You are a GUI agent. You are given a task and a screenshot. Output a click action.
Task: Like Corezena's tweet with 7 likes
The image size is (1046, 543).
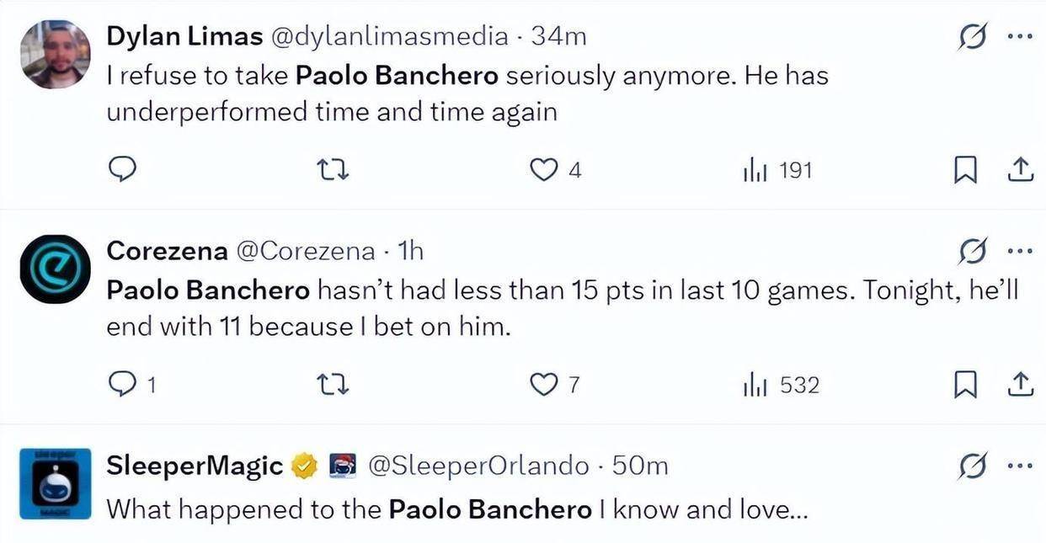[x=544, y=385]
